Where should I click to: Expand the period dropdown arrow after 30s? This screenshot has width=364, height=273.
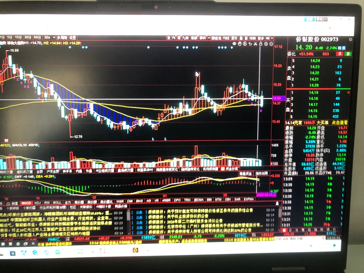54,37
